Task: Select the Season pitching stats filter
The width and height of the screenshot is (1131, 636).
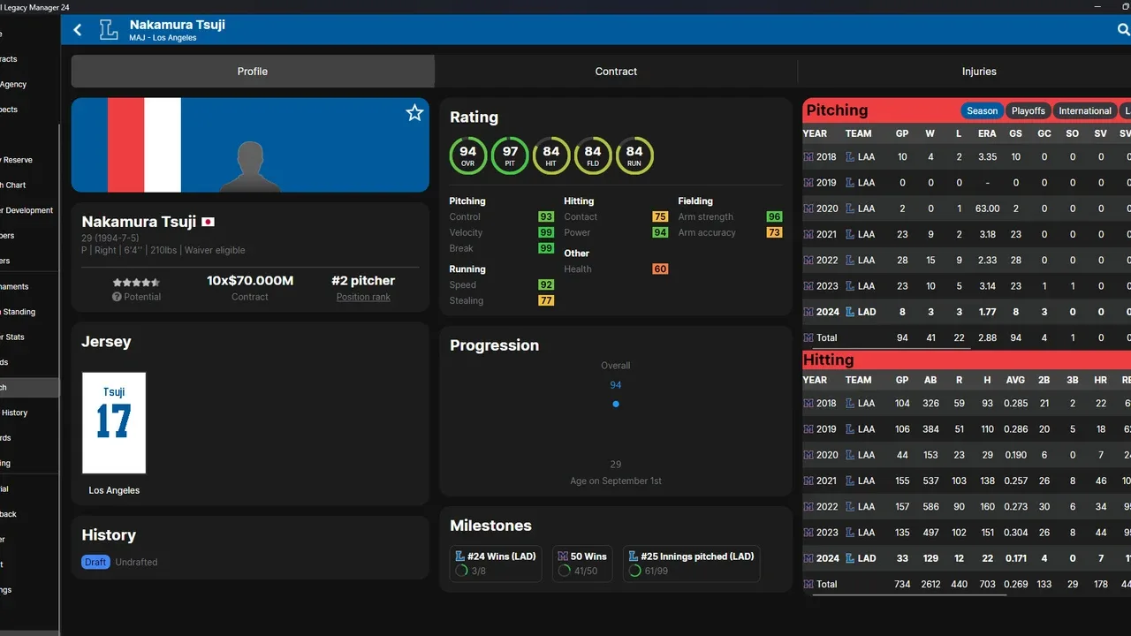Action: point(982,111)
